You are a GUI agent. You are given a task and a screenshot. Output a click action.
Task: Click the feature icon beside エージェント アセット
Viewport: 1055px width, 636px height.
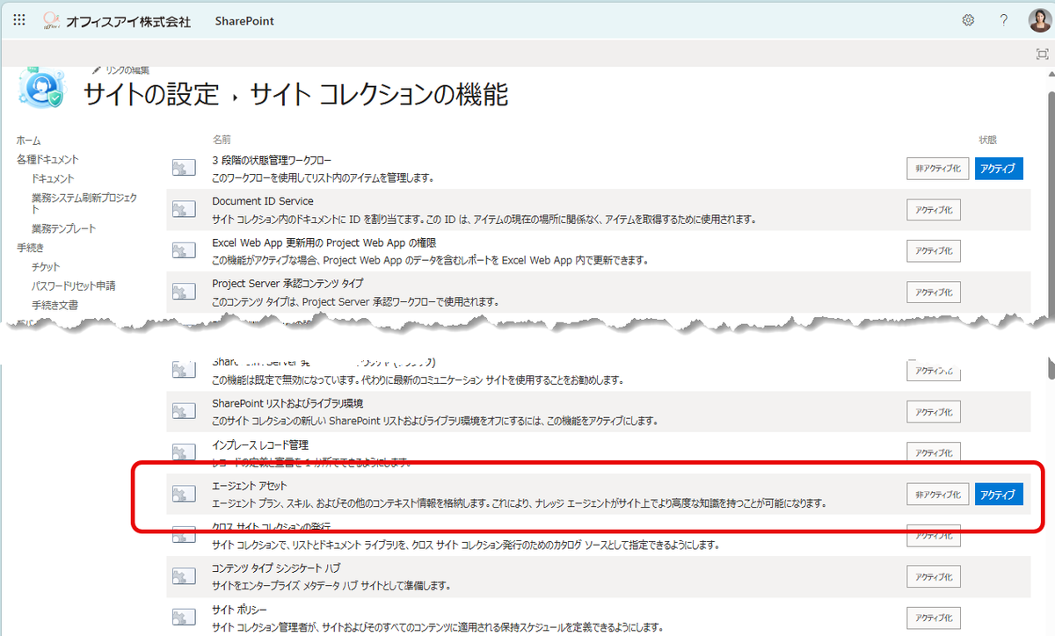coord(183,494)
